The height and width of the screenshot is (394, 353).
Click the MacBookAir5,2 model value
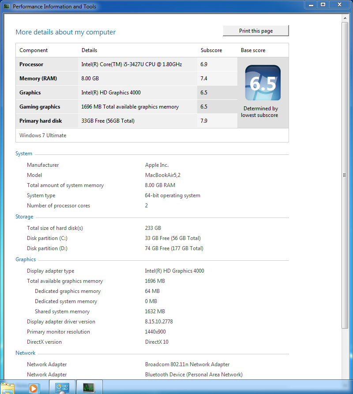pyautogui.click(x=162, y=175)
